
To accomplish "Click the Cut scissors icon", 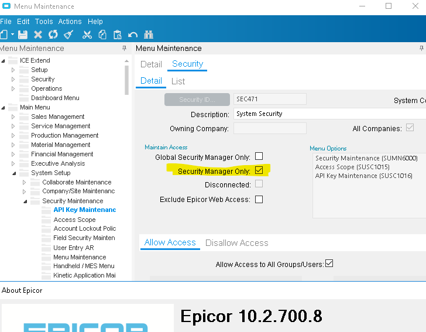I will pyautogui.click(x=87, y=35).
